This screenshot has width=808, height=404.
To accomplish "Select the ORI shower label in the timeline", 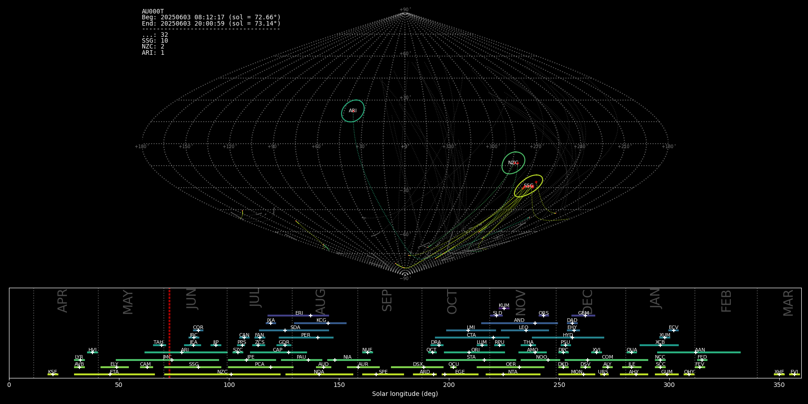I will point(475,350).
